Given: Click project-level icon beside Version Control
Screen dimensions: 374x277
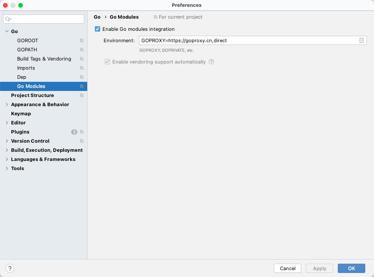Looking at the screenshot, I should (82, 141).
